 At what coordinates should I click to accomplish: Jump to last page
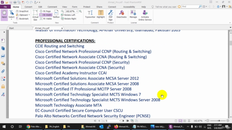pos(128,121)
